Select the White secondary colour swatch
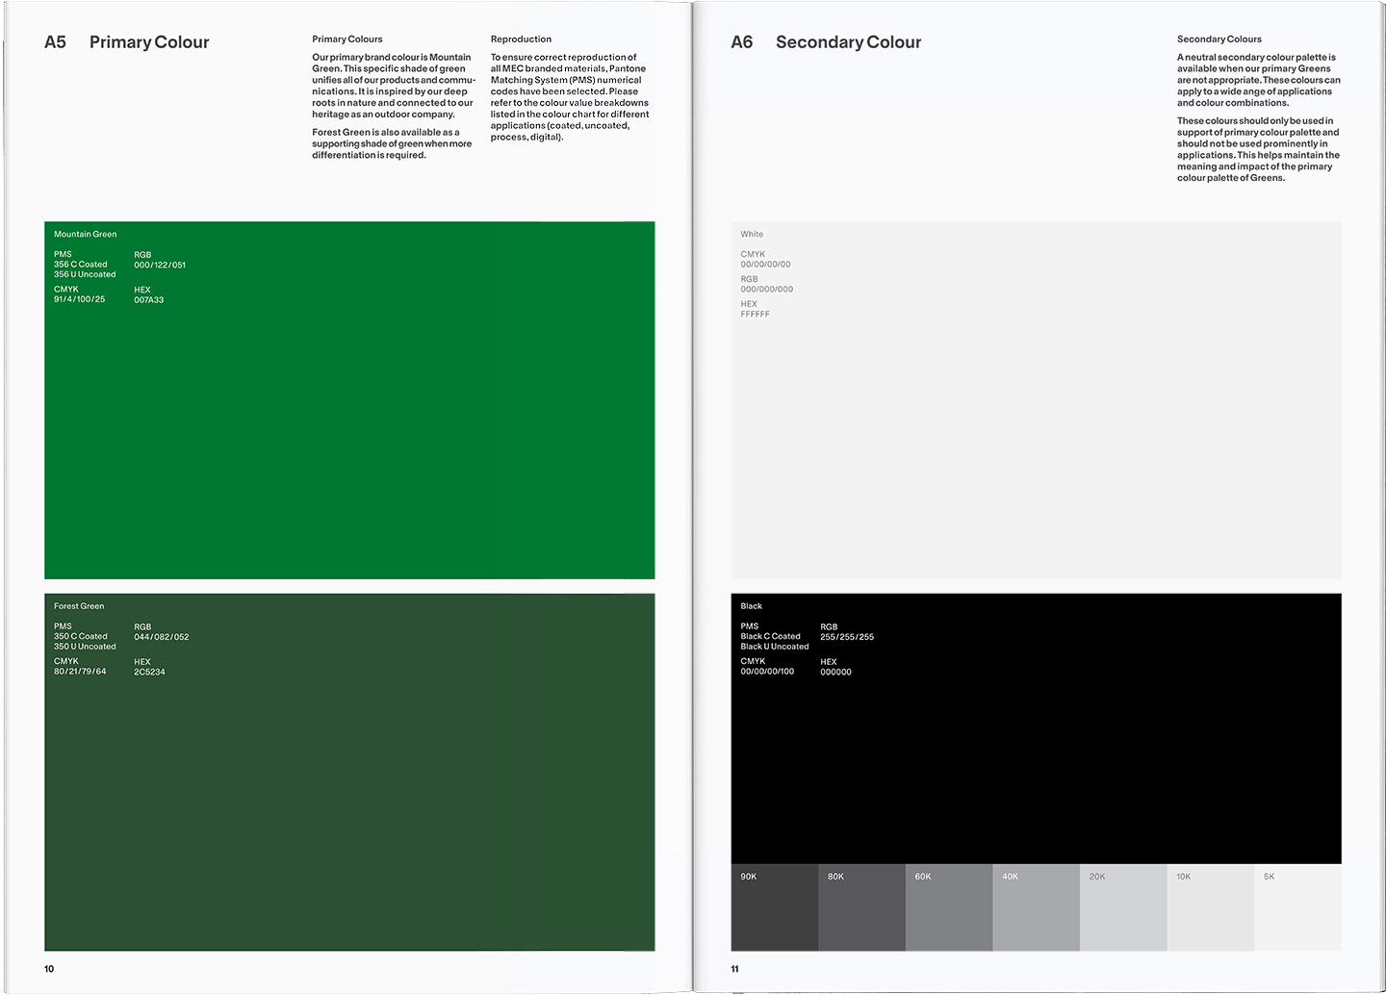1386x995 pixels. click(1036, 433)
